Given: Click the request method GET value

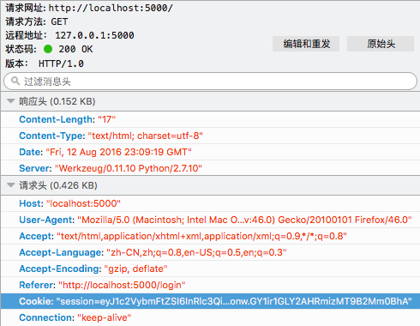Looking at the screenshot, I should 59,21.
